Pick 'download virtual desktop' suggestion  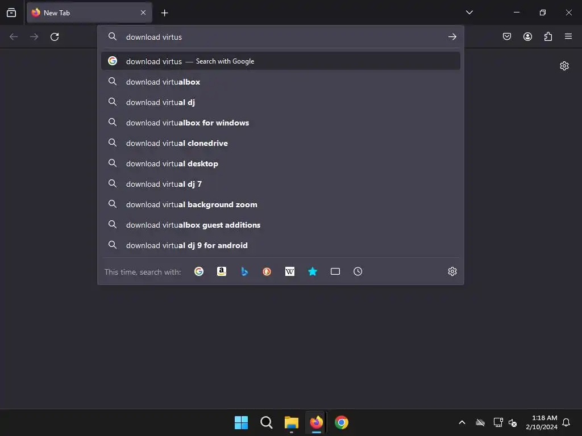tap(281, 163)
